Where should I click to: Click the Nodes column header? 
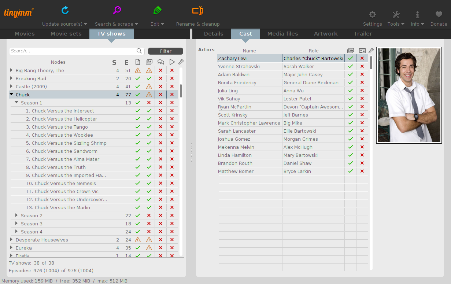tap(58, 62)
